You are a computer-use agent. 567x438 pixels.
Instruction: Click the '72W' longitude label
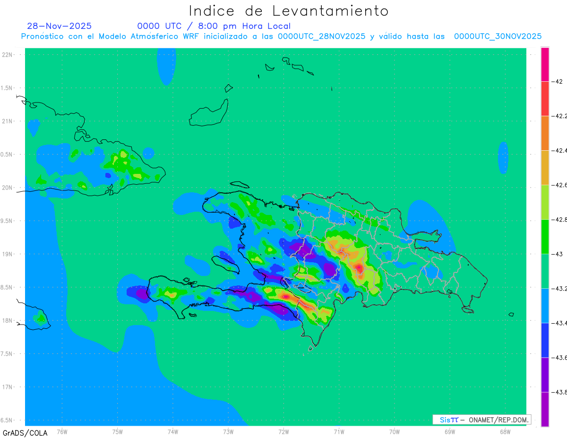coord(284,431)
